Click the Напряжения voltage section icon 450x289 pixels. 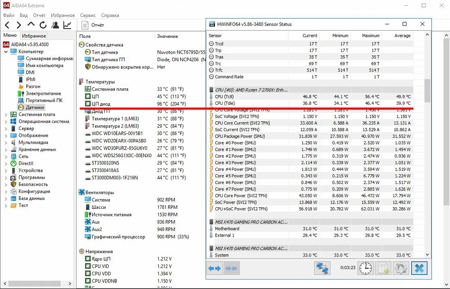pyautogui.click(x=82, y=251)
